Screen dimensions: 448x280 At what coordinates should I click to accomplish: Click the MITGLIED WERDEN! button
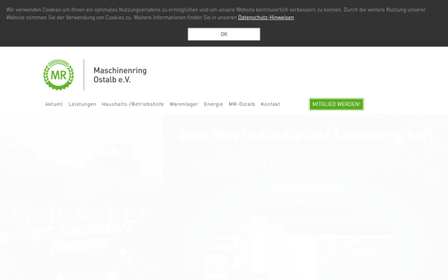[336, 104]
